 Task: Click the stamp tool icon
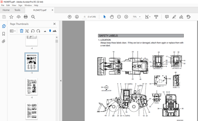(x=188, y=17)
